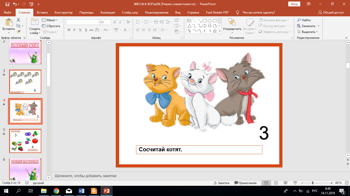Expand the Заменить replace dropdown arrow

point(318,26)
